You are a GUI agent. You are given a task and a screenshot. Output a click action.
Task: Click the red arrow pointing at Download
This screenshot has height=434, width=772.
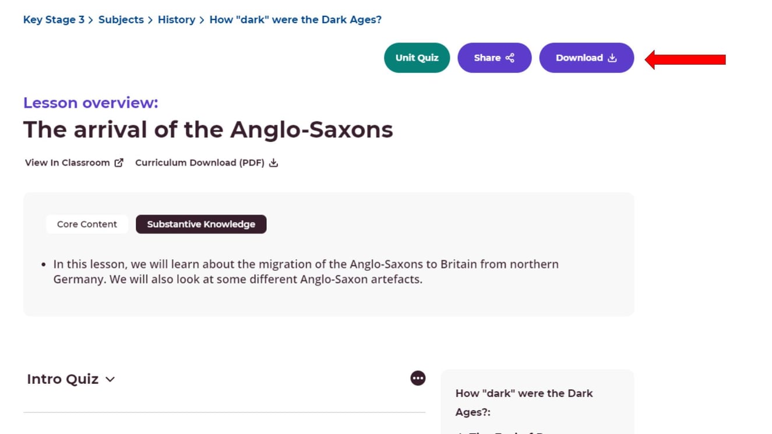tap(685, 59)
